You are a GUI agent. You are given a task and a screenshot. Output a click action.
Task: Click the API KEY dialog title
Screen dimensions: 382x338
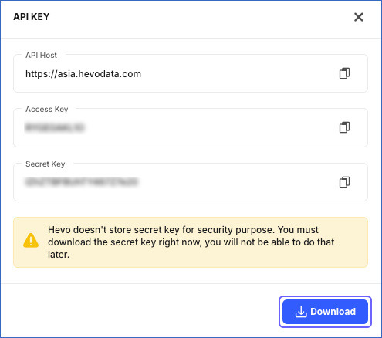click(x=32, y=17)
